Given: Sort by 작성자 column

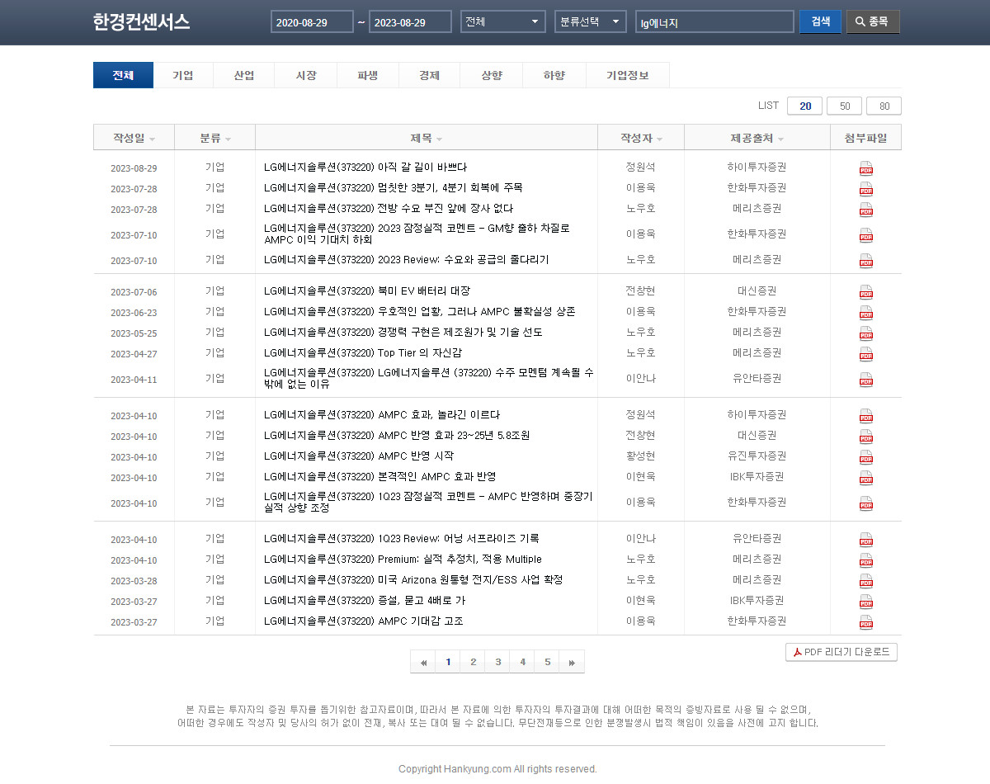Looking at the screenshot, I should point(641,138).
